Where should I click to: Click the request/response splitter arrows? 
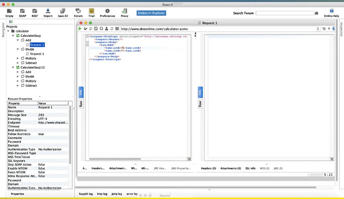pyautogui.click(x=195, y=35)
